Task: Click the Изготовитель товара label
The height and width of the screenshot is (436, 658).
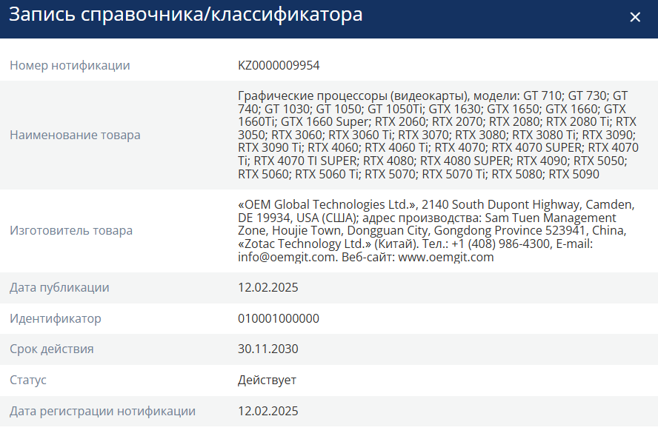Action: pyautogui.click(x=71, y=231)
